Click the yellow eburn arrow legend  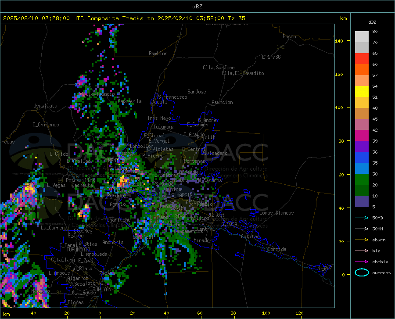click(x=362, y=240)
